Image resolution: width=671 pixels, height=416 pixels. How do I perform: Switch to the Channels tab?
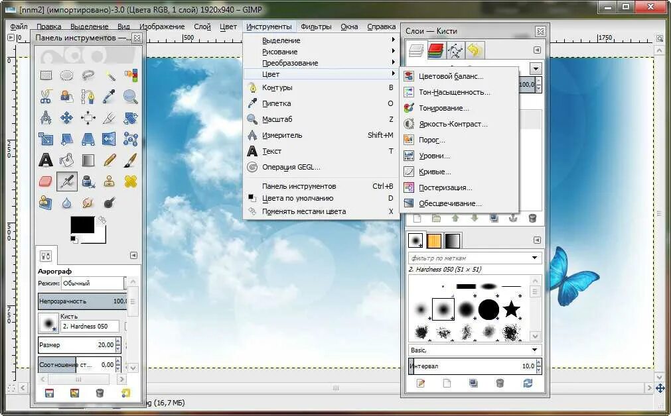coord(435,50)
